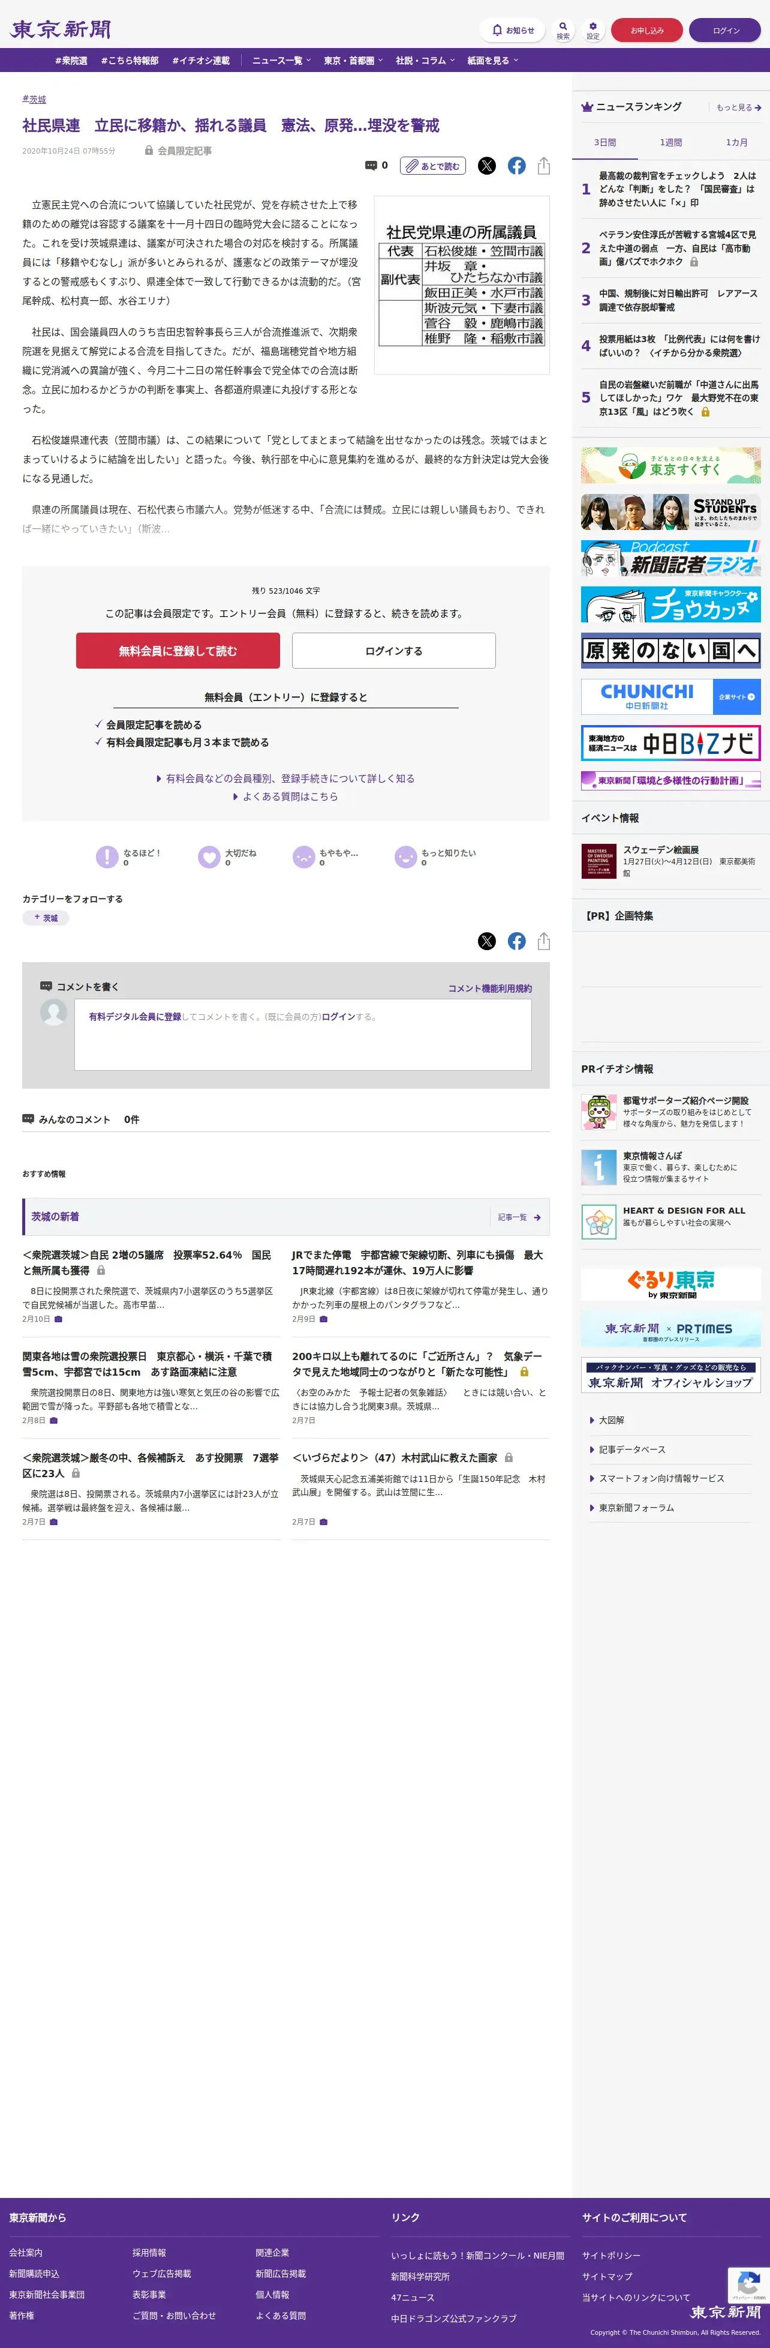Click the lower share/export icon
Viewport: 770px width, 2348px height.
(x=544, y=942)
